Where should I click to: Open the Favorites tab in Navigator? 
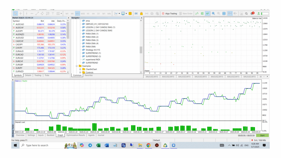click(x=89, y=75)
